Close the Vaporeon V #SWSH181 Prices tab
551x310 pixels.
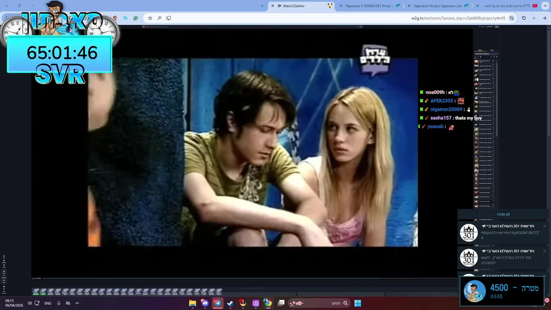(341, 6)
